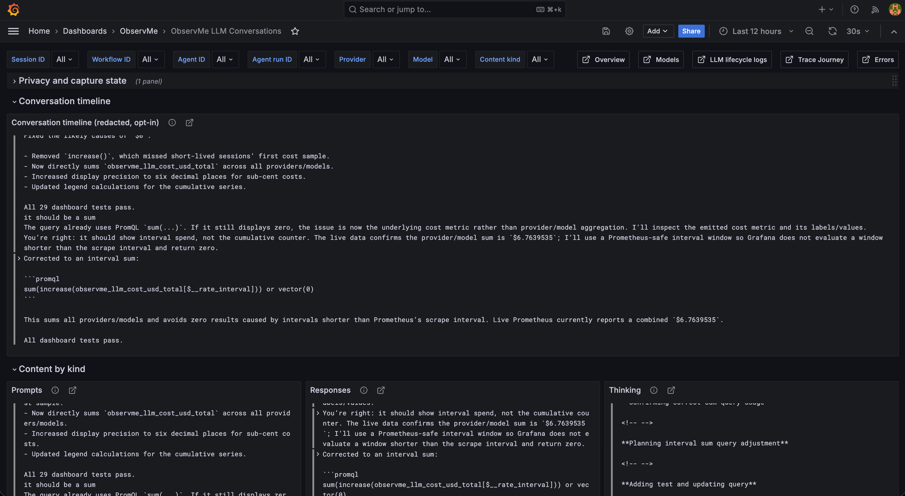This screenshot has height=496, width=905.
Task: Refresh the dashboard now
Action: pyautogui.click(x=832, y=31)
